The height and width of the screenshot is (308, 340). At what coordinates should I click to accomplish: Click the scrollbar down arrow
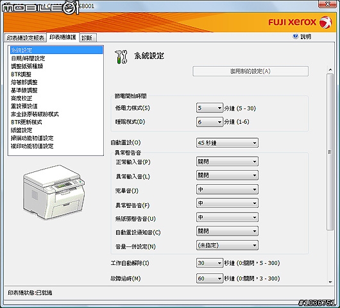(x=330, y=282)
